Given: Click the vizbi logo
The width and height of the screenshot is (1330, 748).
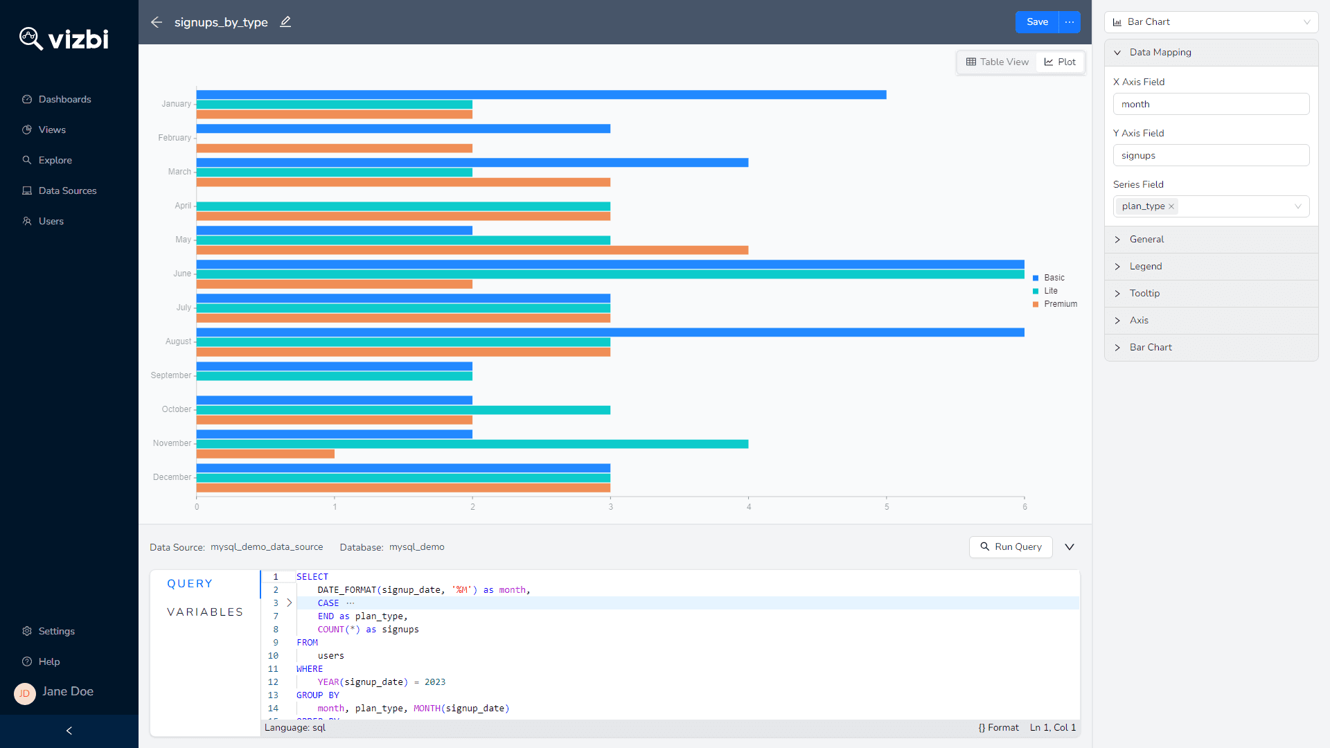Looking at the screenshot, I should click(x=64, y=39).
